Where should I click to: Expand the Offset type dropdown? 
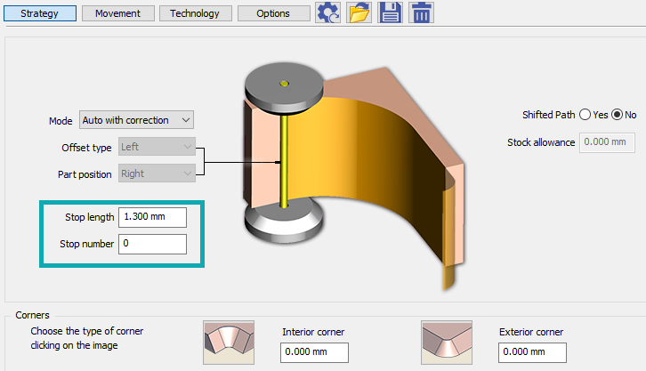coord(157,147)
